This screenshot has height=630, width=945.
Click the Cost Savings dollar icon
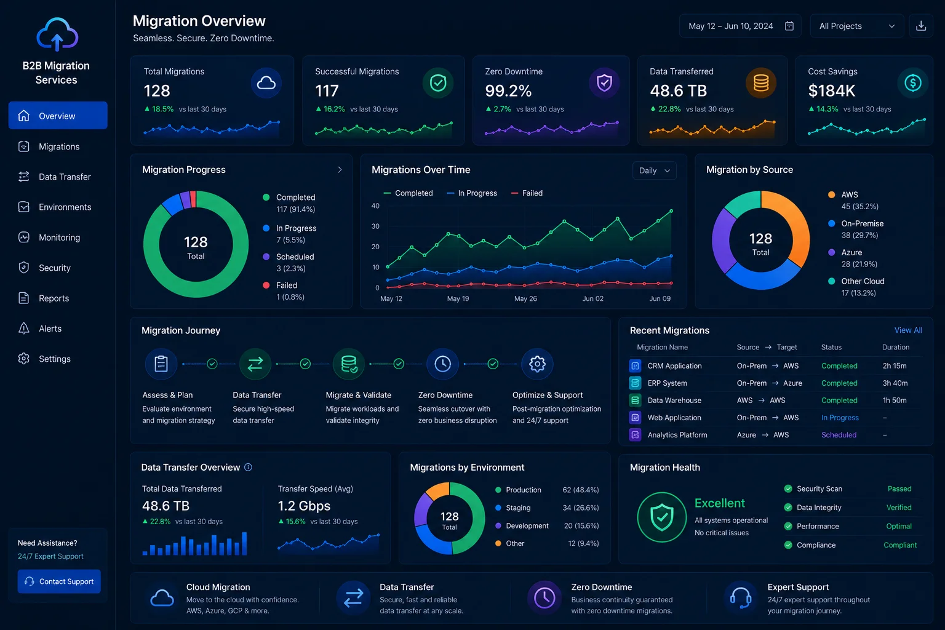tap(913, 82)
